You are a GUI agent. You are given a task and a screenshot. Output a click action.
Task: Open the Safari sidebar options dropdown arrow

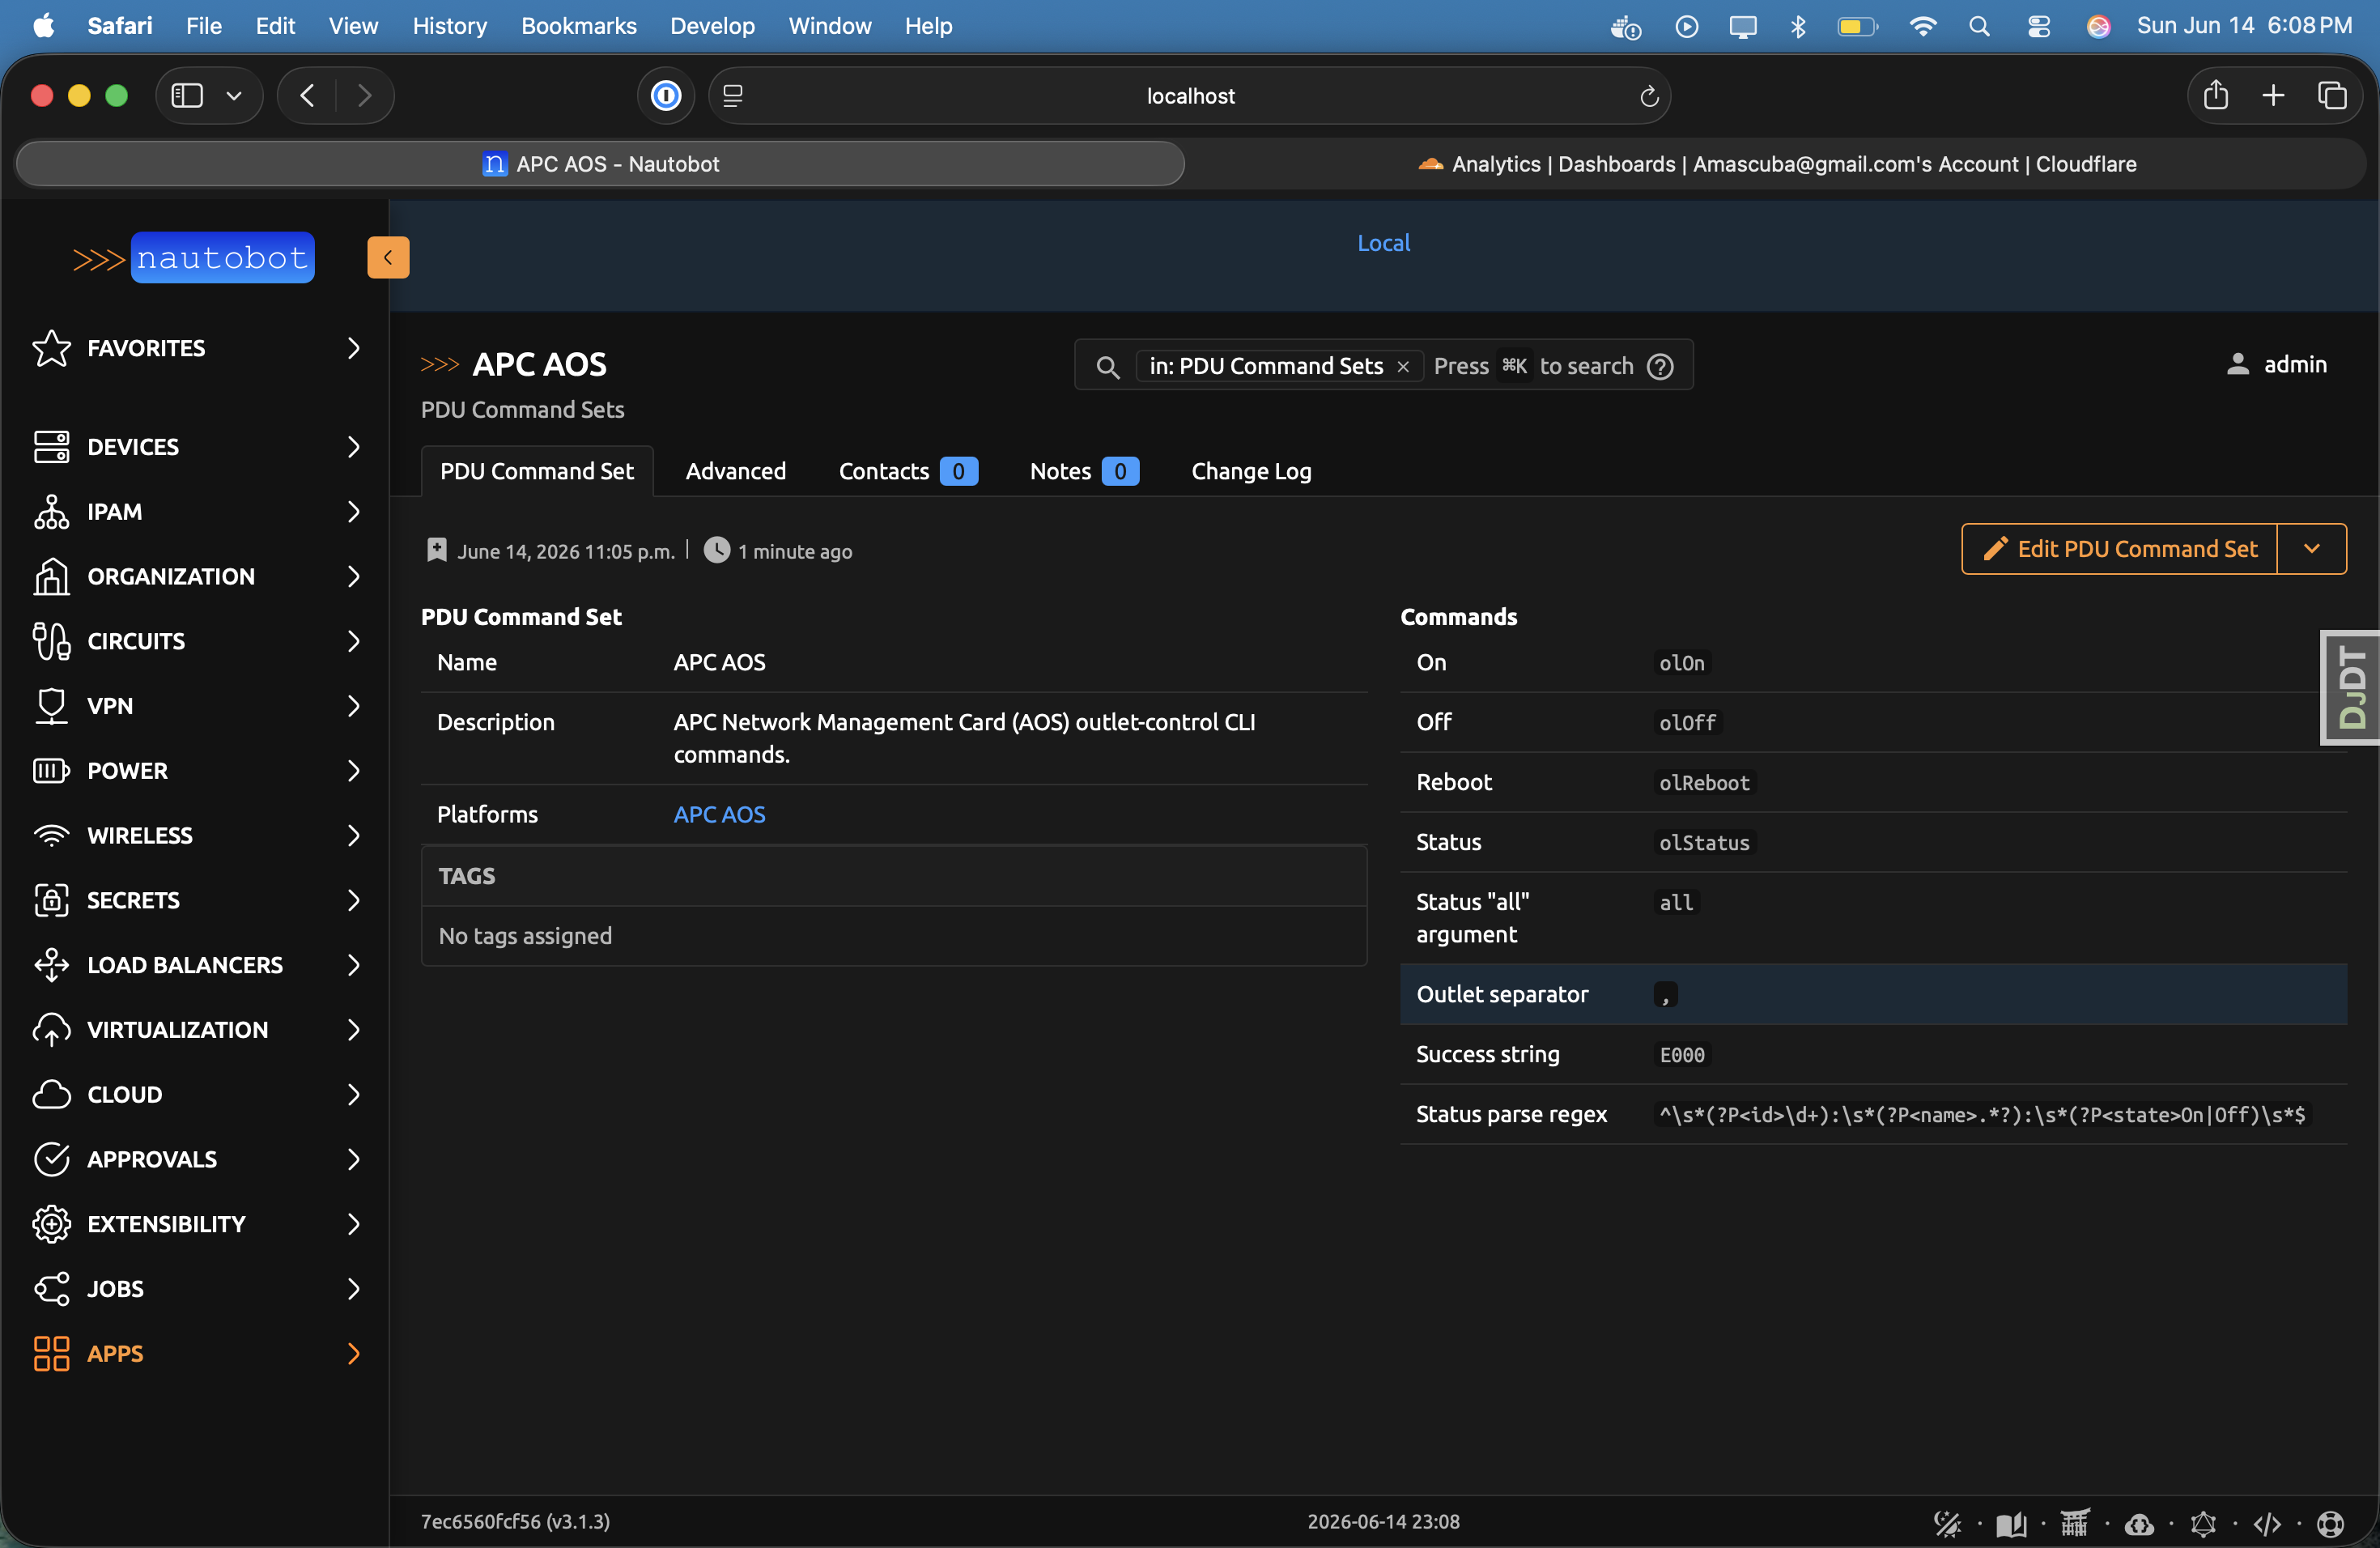pos(234,95)
